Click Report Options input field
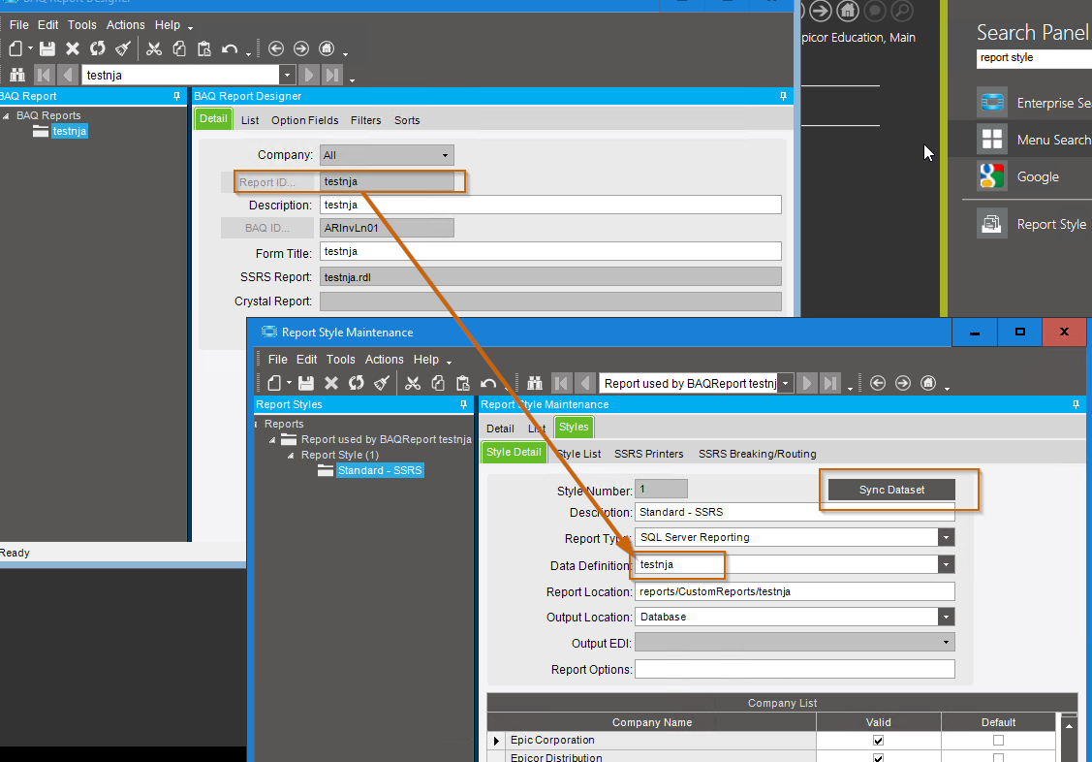Viewport: 1092px width, 762px height. click(795, 669)
